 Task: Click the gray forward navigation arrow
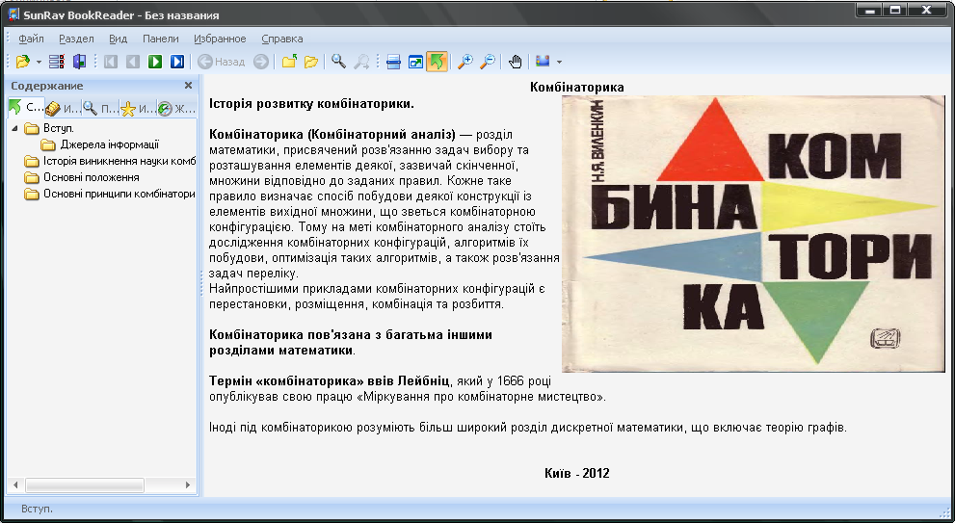tap(261, 62)
